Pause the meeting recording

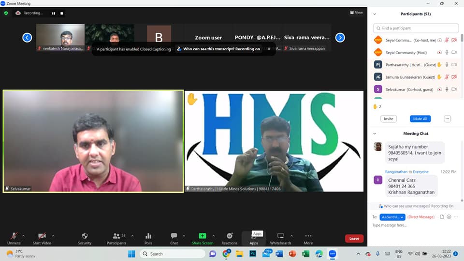(54, 13)
